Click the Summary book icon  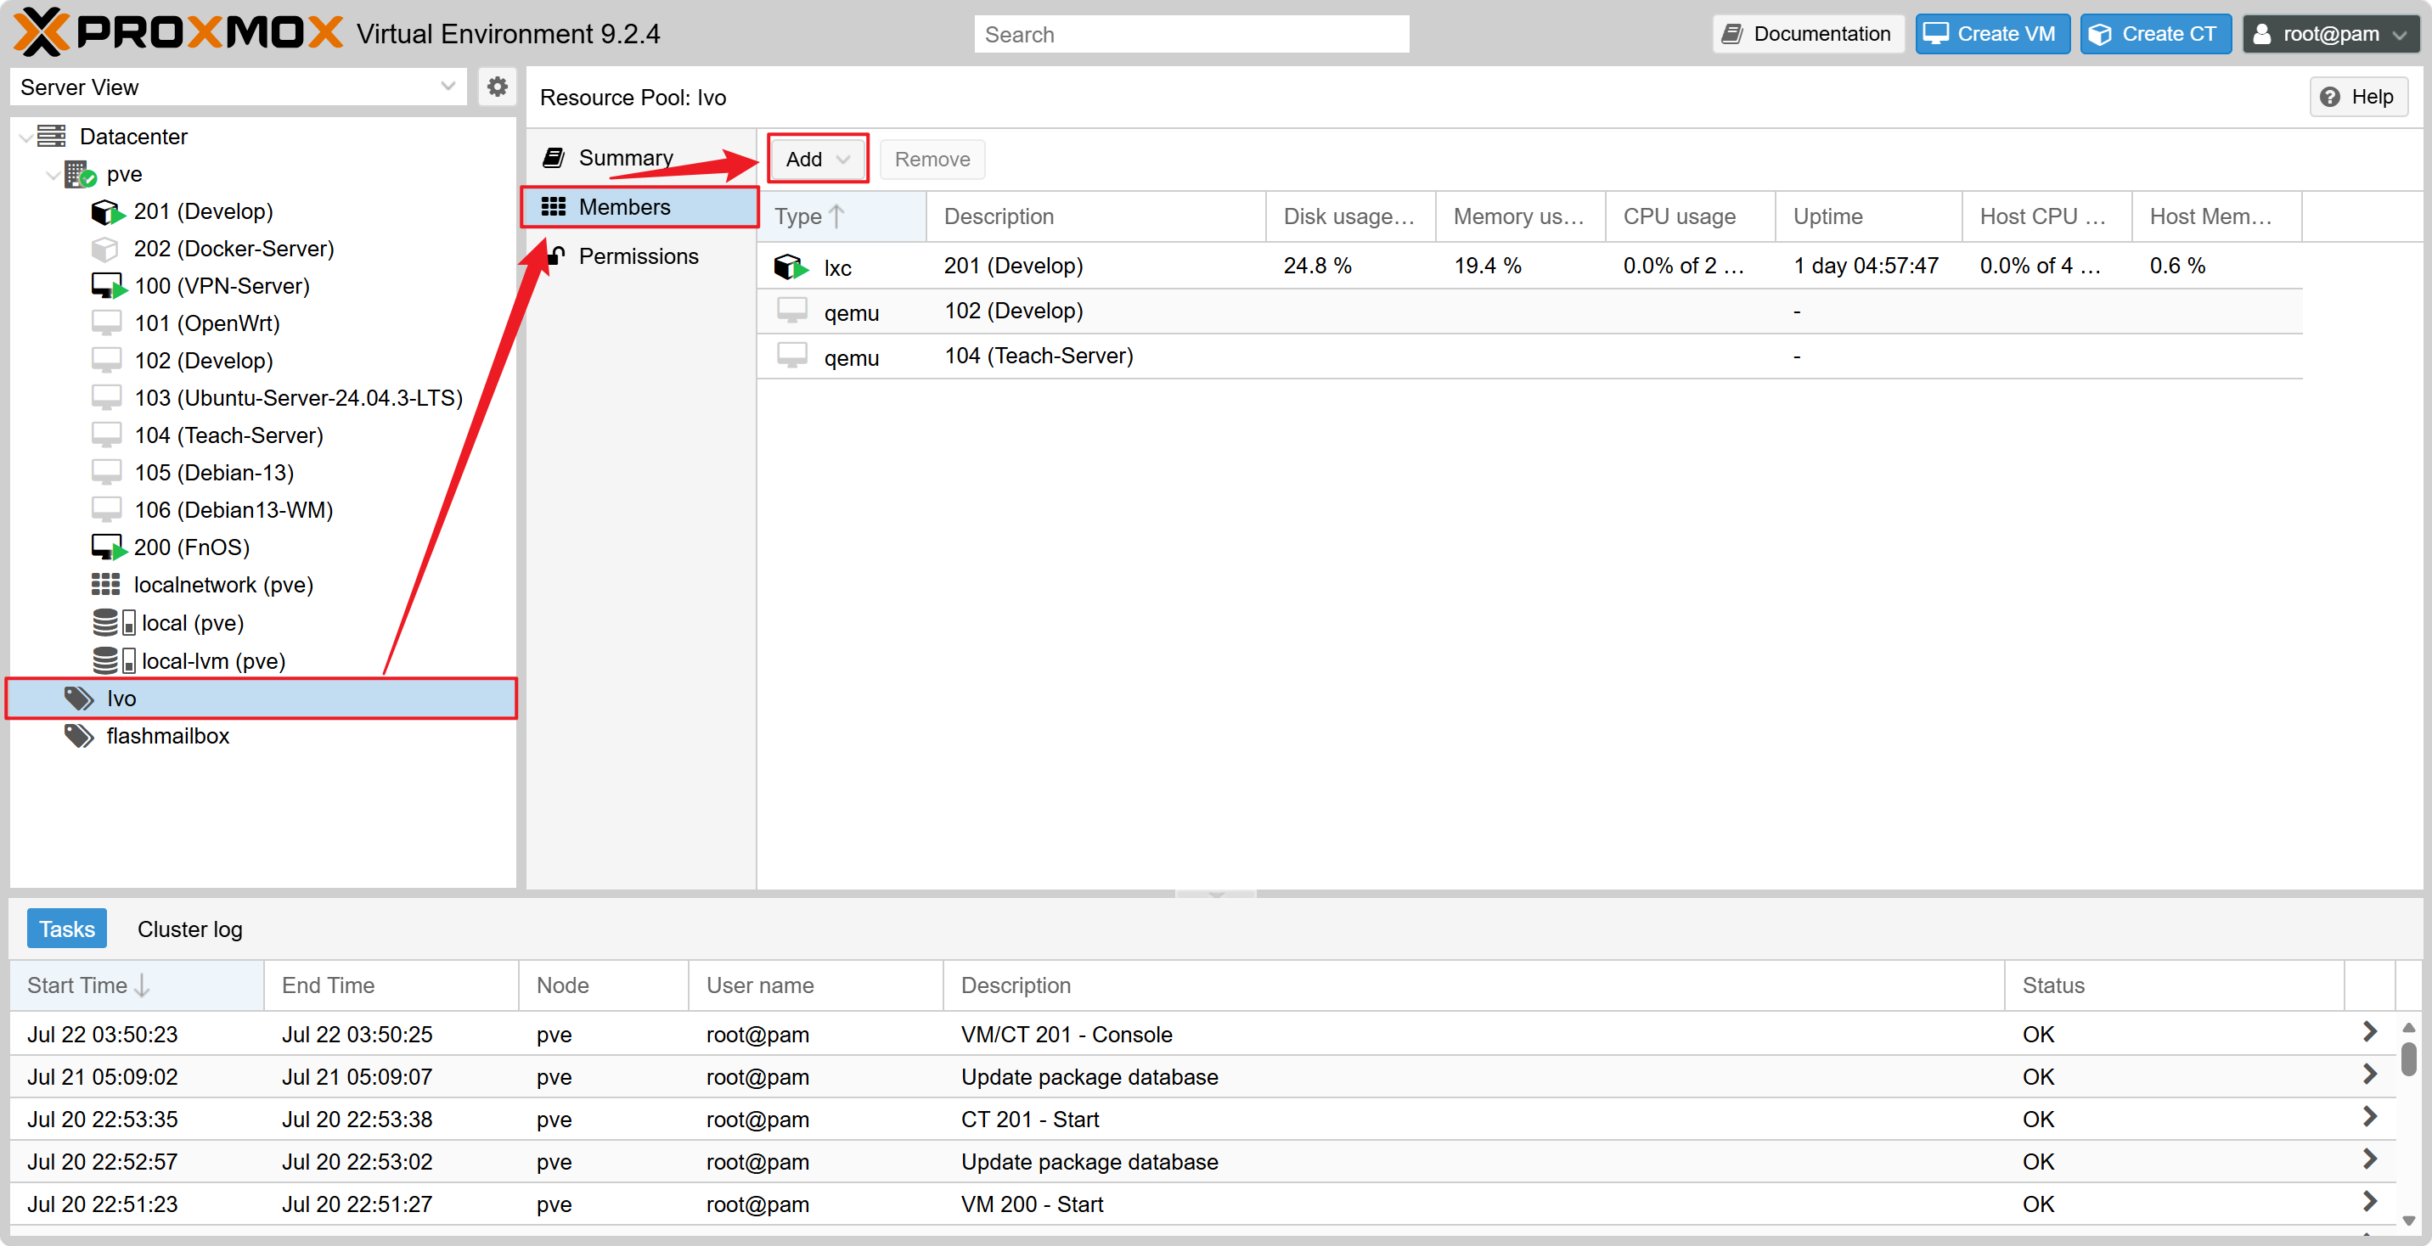(554, 158)
